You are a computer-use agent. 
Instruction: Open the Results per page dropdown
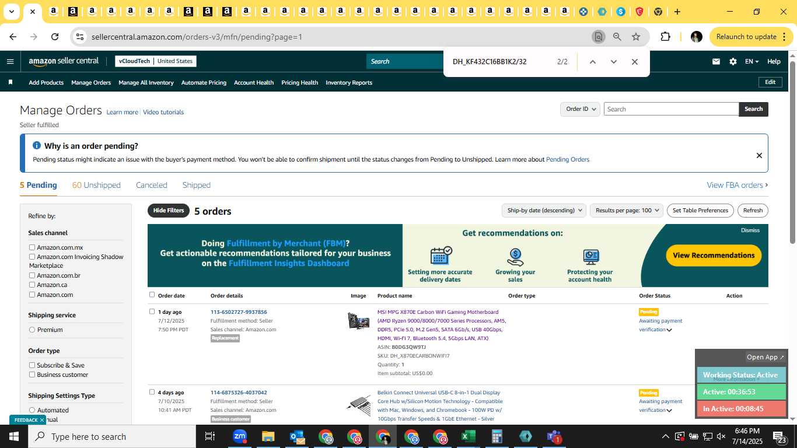(627, 211)
